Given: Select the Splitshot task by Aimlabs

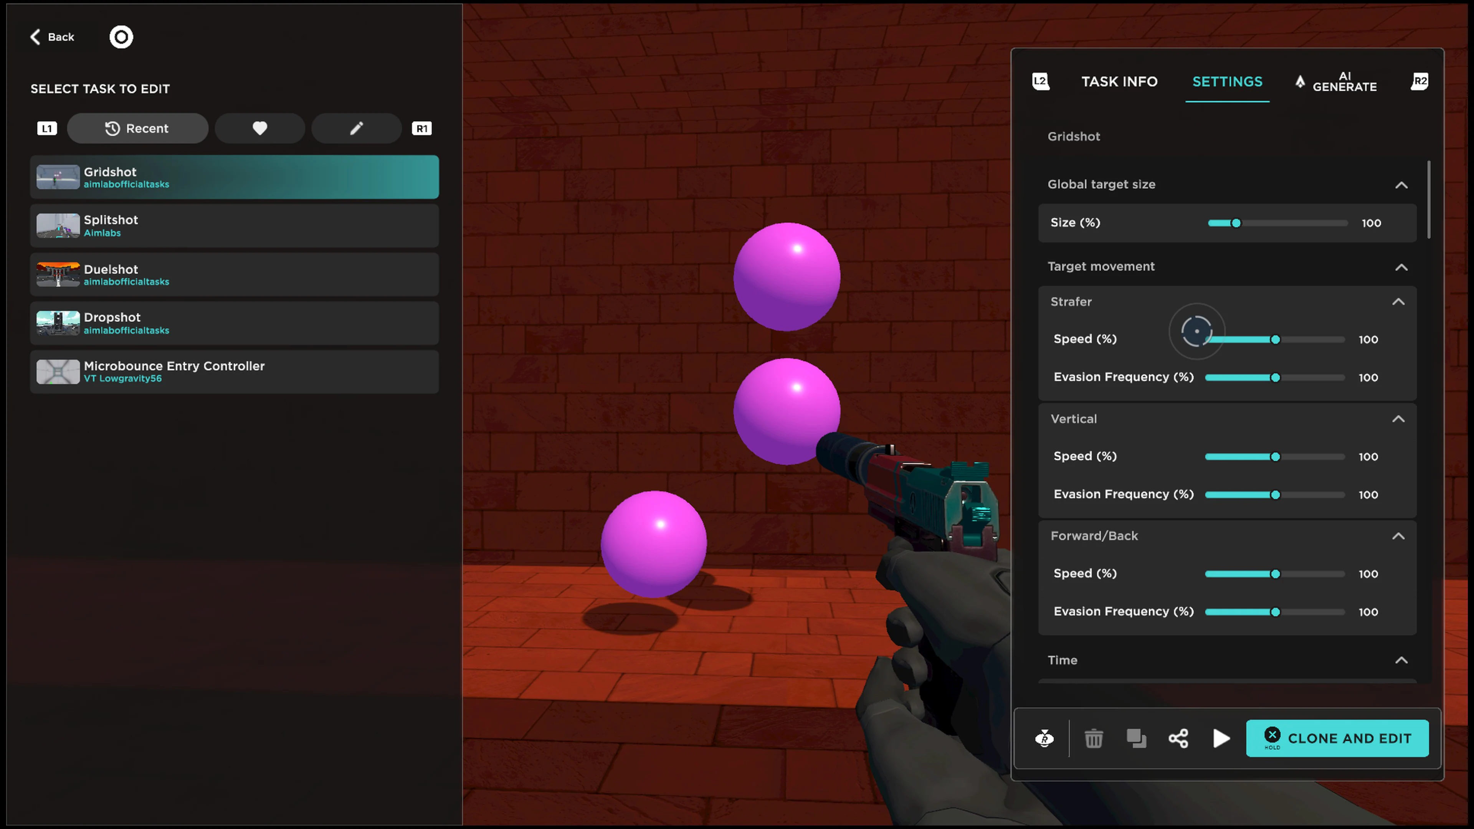Looking at the screenshot, I should point(235,225).
